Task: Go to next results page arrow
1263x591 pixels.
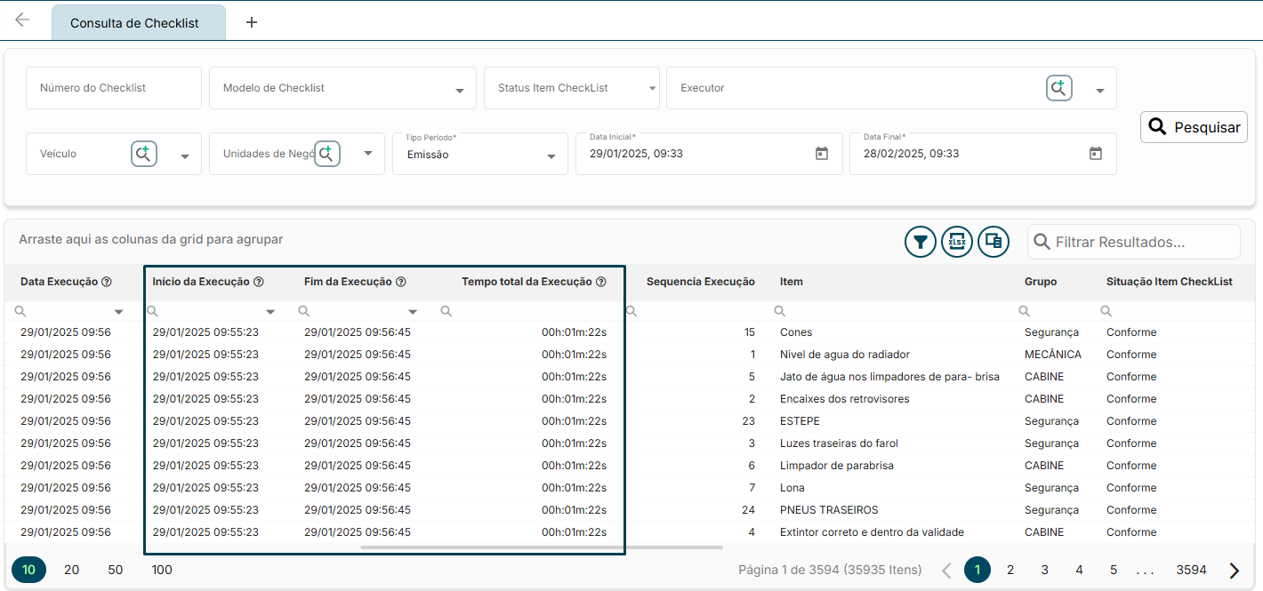Action: [x=1235, y=571]
